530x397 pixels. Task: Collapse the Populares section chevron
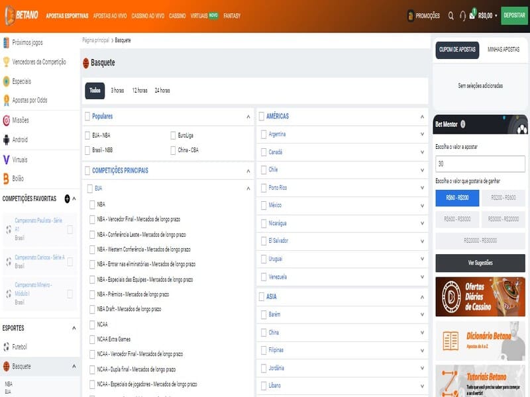[248, 117]
